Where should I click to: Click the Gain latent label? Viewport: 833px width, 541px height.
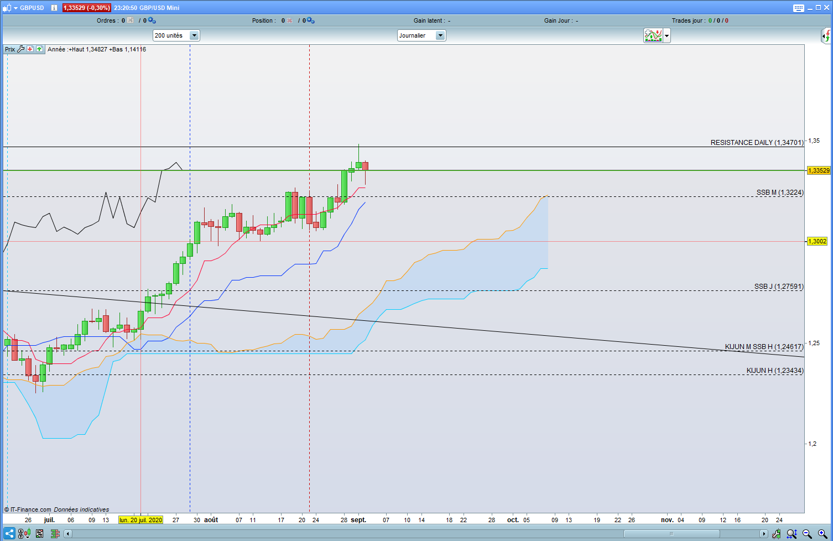point(428,20)
